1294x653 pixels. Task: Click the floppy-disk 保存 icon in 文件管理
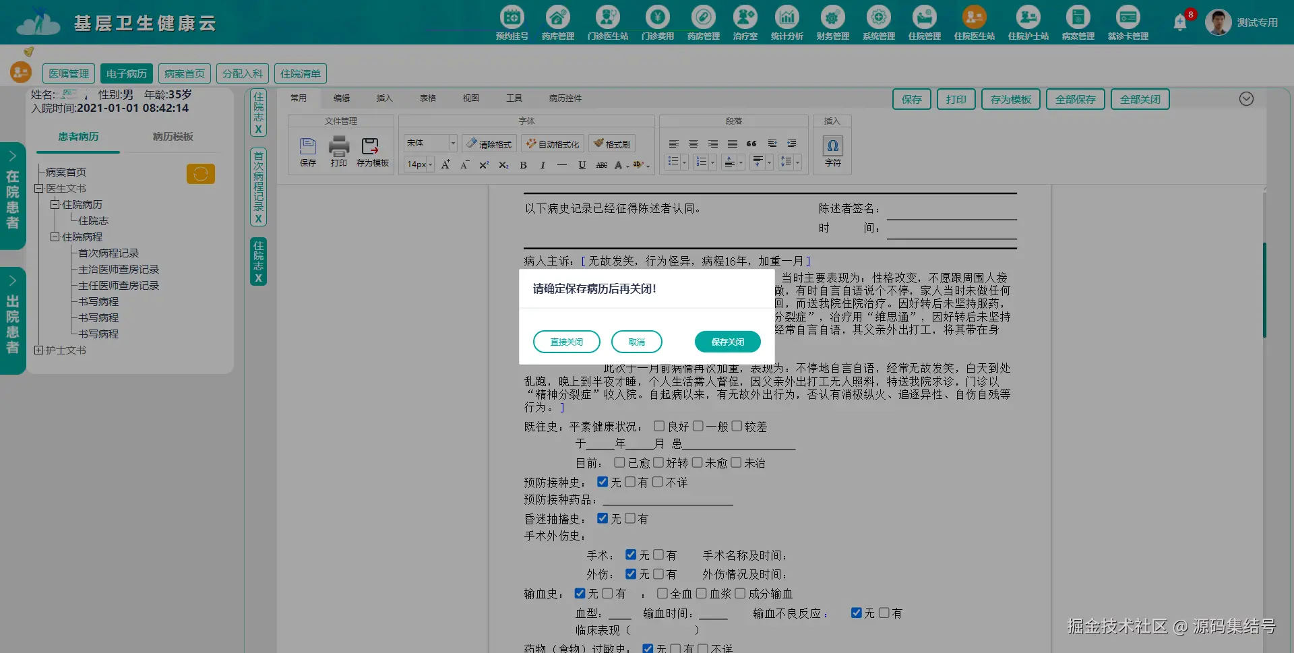308,146
